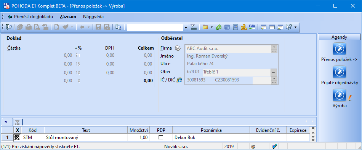Click the filter funnel toolbar icon
Image resolution: width=362 pixels, height=150 pixels.
click(194, 27)
